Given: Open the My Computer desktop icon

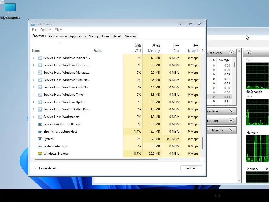Looking at the screenshot, I should [10, 11].
